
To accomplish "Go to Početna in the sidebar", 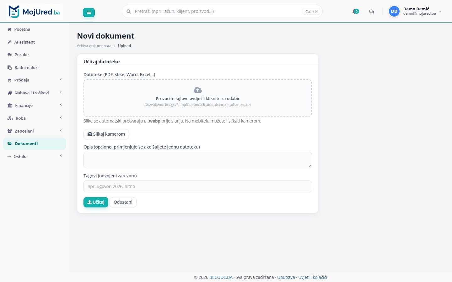I will (35, 29).
